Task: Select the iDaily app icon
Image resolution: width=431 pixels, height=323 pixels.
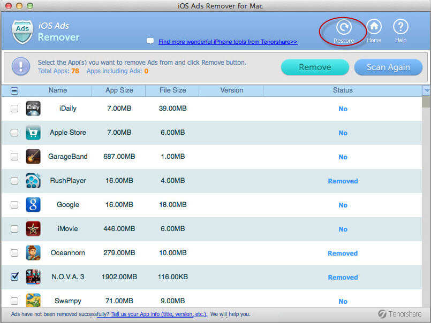Action: [33, 109]
